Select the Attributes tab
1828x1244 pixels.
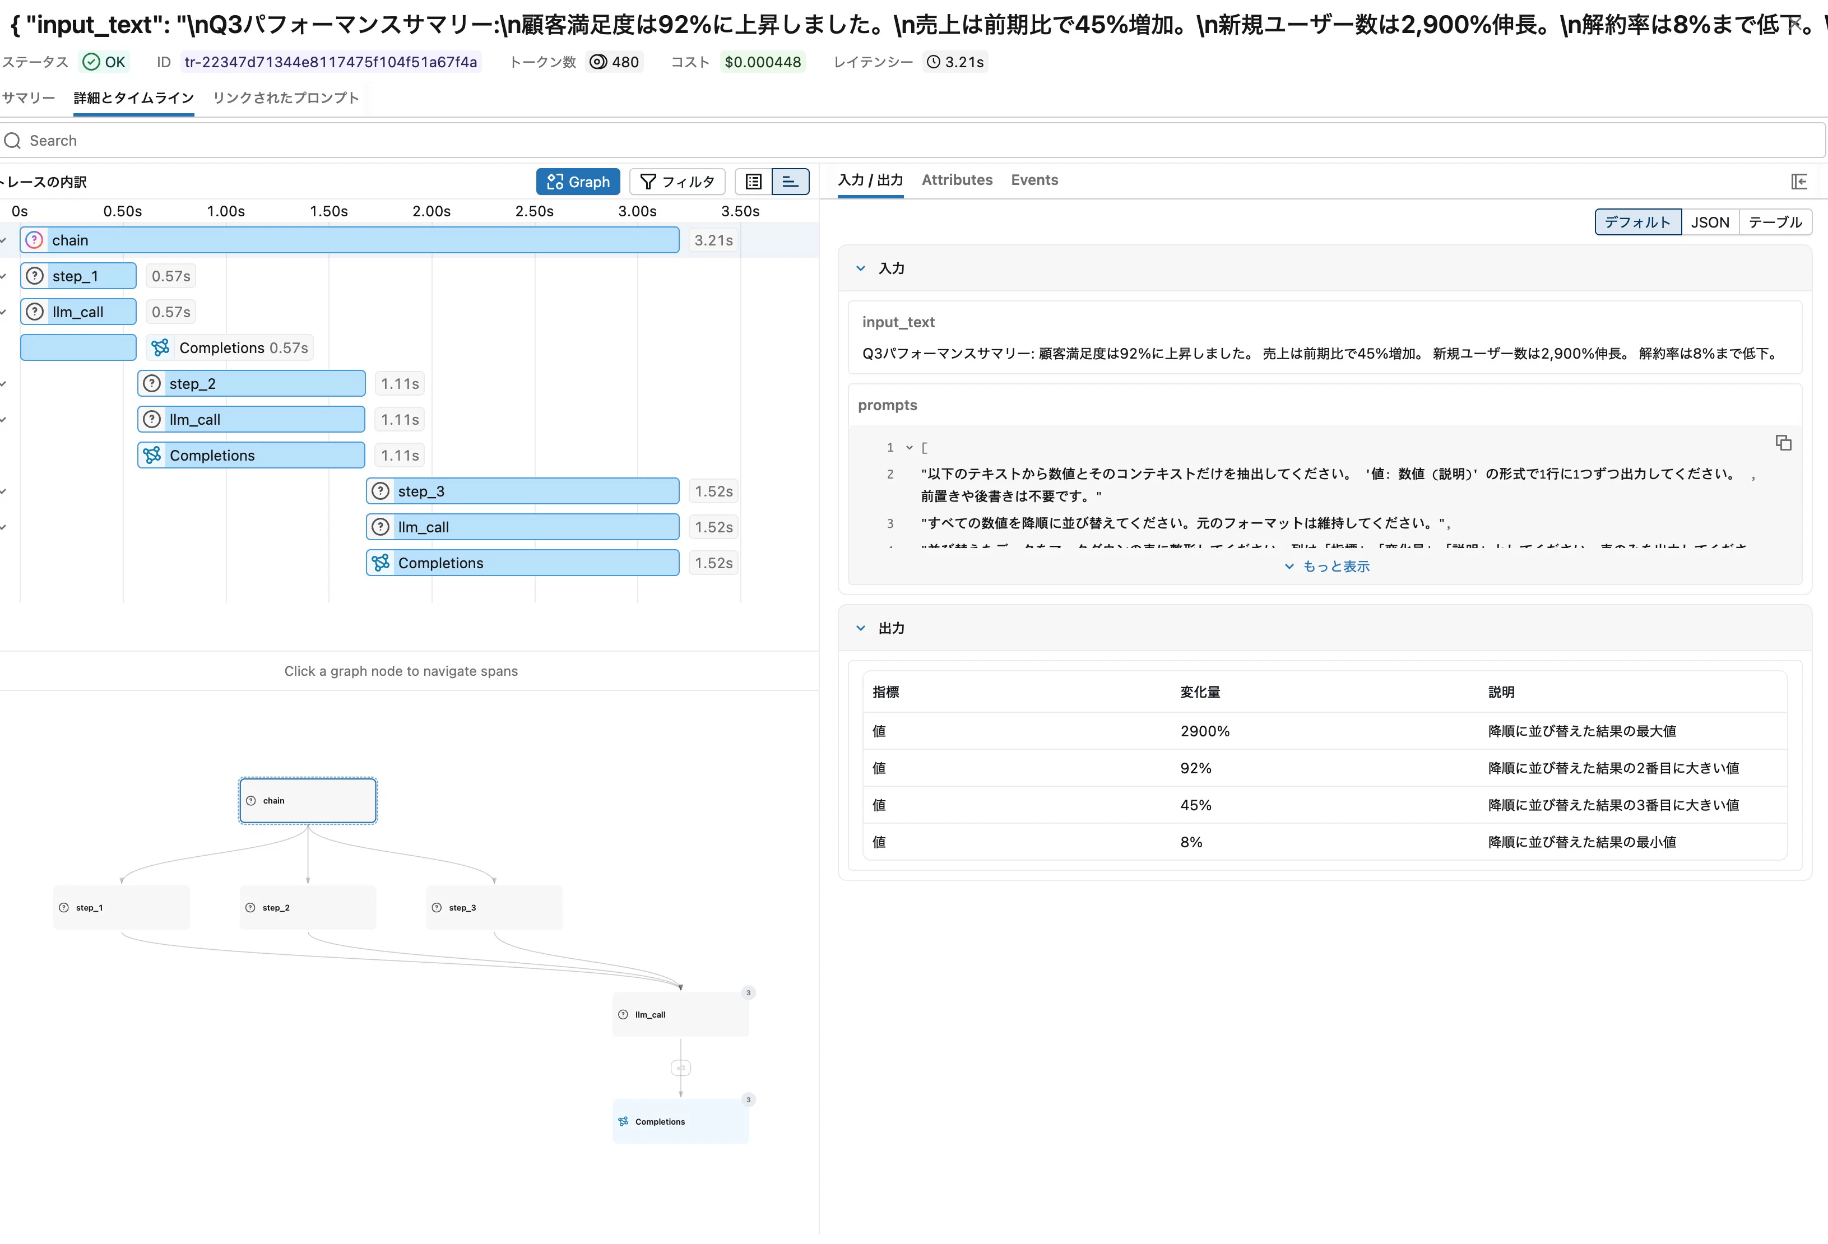click(957, 180)
